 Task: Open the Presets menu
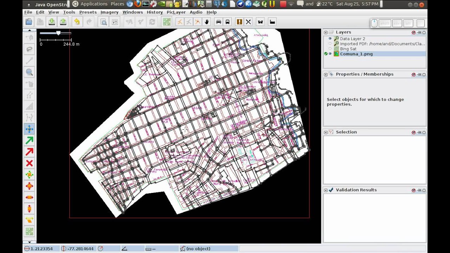pyautogui.click(x=88, y=12)
